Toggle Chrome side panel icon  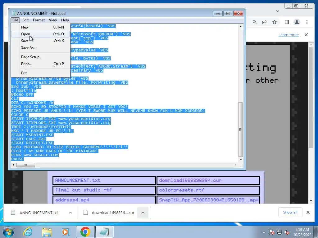[287, 22]
